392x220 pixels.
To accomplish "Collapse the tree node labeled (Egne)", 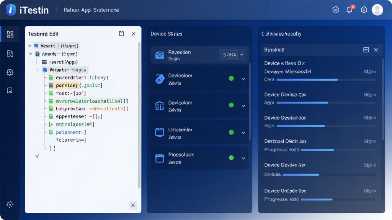I will pos(31,53).
